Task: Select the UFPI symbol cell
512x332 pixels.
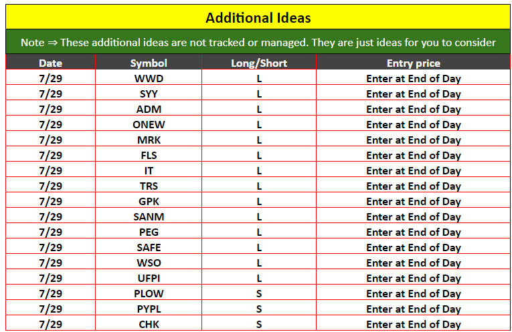Action: [x=149, y=279]
